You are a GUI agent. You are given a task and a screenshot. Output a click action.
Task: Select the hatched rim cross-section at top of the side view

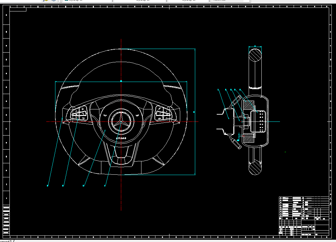pyautogui.click(x=255, y=55)
